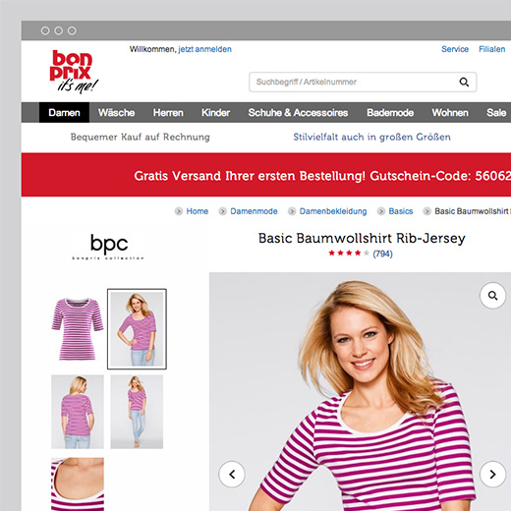Image resolution: width=511 pixels, height=511 pixels.
Task: Show next product image arrow
Action: click(492, 474)
